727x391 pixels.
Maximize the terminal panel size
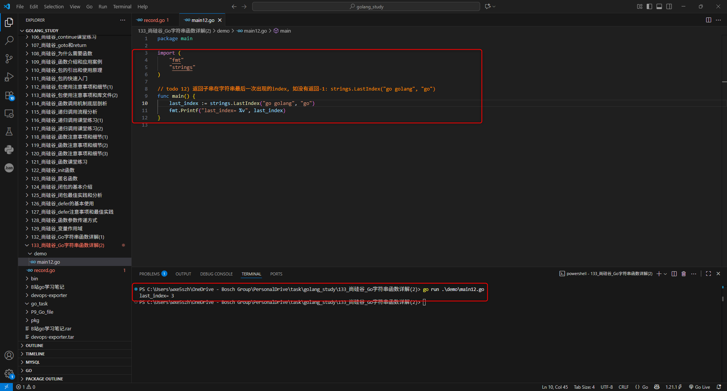pos(708,274)
